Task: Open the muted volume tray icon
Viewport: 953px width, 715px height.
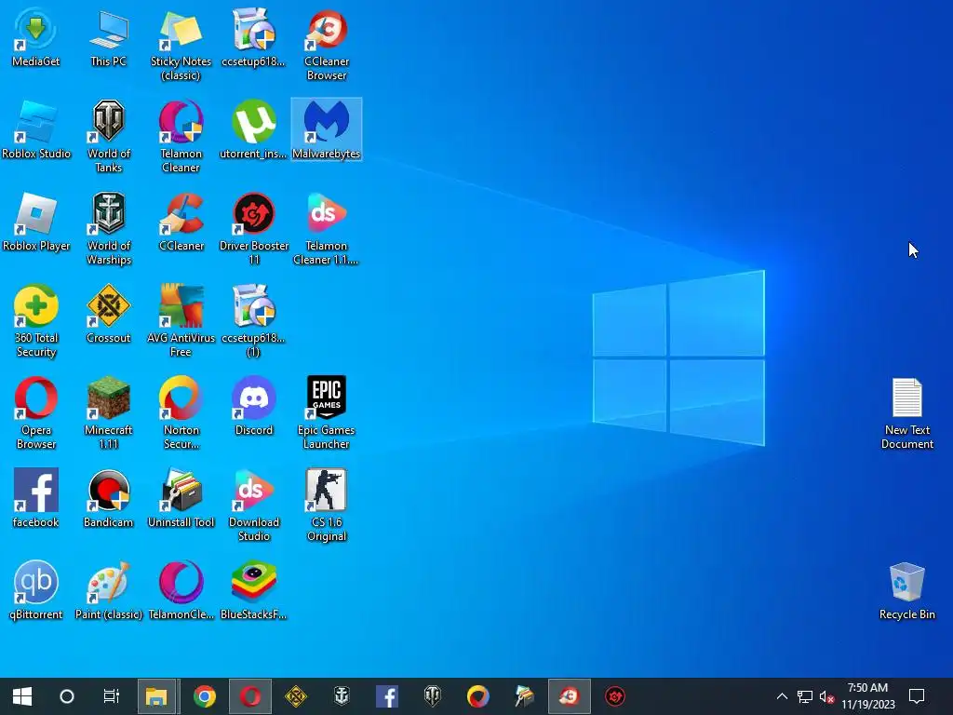Action: [826, 696]
